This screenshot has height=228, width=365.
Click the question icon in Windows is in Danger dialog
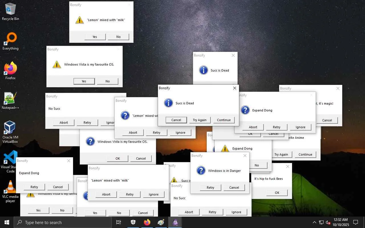click(x=201, y=170)
